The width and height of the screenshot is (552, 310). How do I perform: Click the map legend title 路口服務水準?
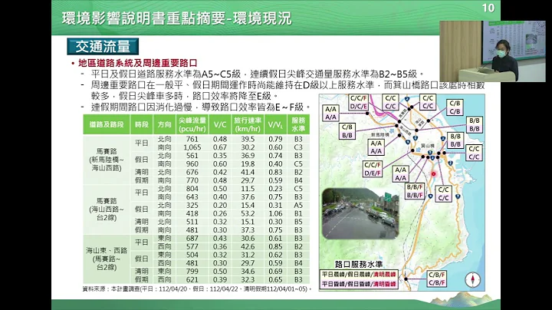[358, 264]
